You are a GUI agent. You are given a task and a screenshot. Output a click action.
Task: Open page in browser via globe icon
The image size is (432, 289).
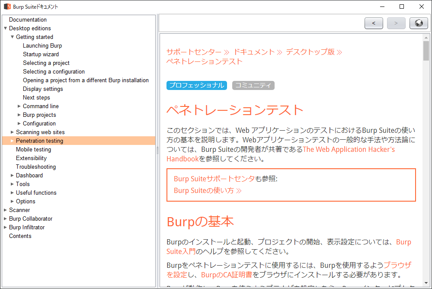click(419, 23)
